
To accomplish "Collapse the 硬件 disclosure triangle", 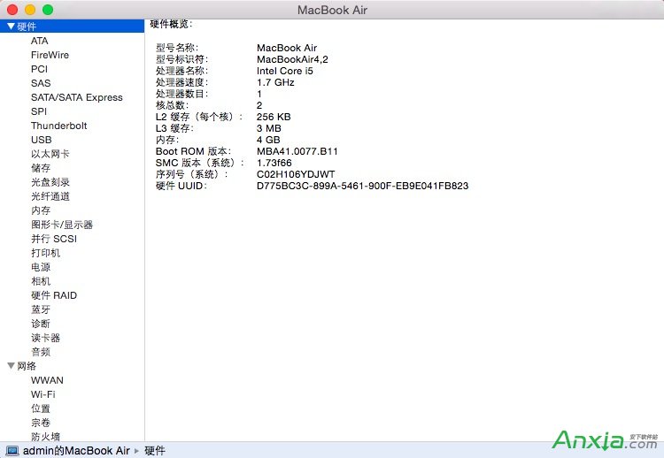I will pyautogui.click(x=11, y=27).
